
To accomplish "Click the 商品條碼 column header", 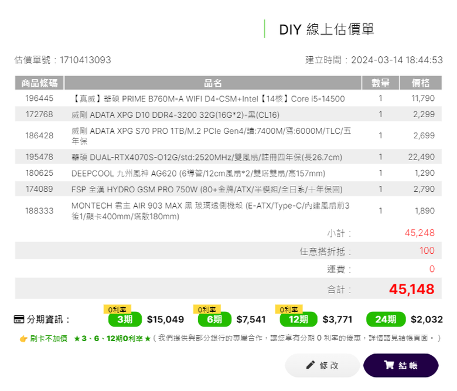I will pos(39,83).
